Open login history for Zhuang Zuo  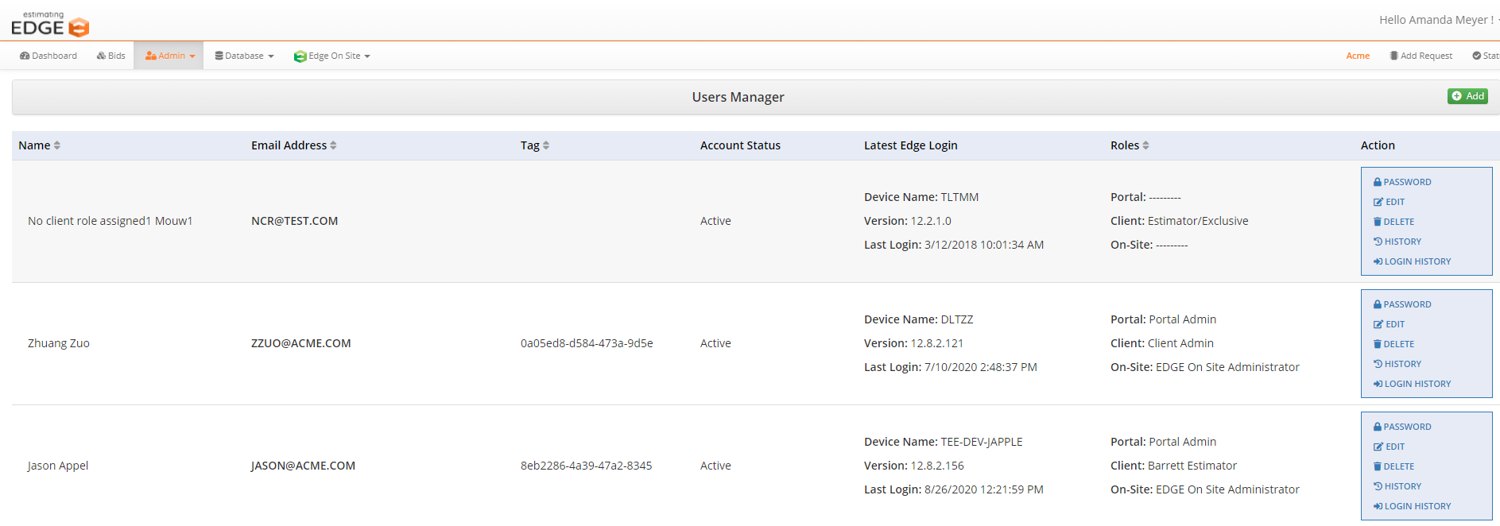tap(1412, 384)
